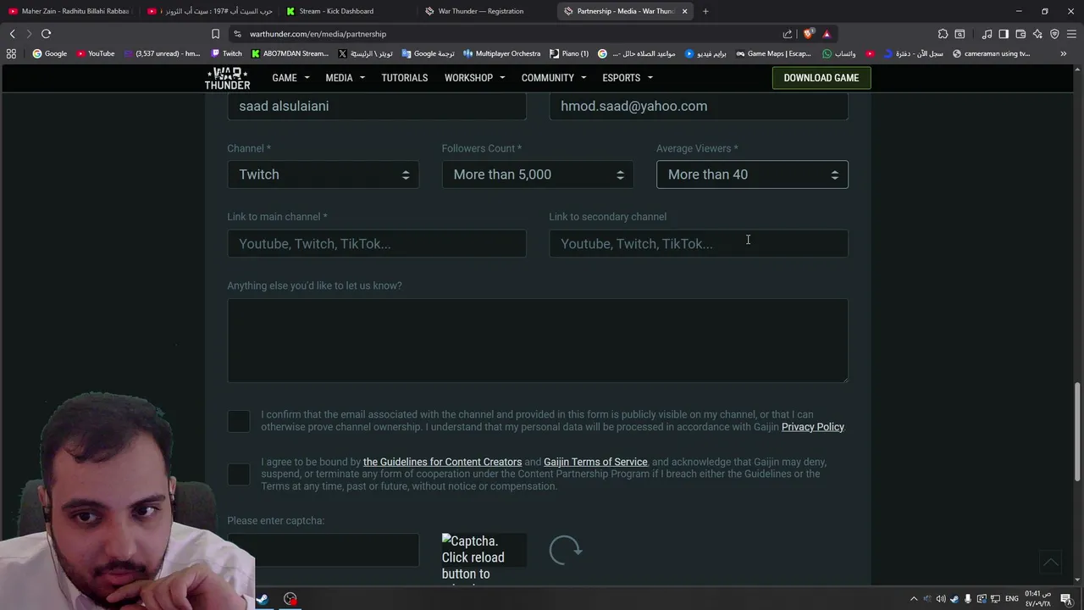Open Brave VPN shield icon in toolbar
1084x610 pixels.
(1054, 34)
